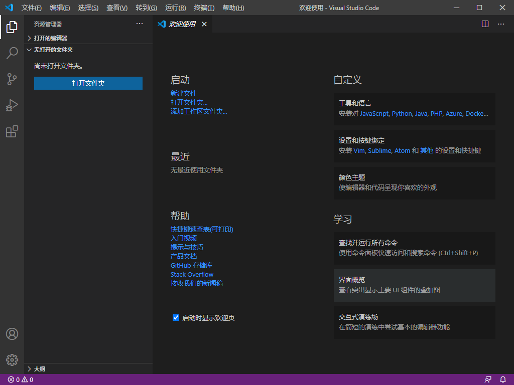514x385 pixels.
Task: Open the GitHub 存储库 link
Action: tap(191, 265)
